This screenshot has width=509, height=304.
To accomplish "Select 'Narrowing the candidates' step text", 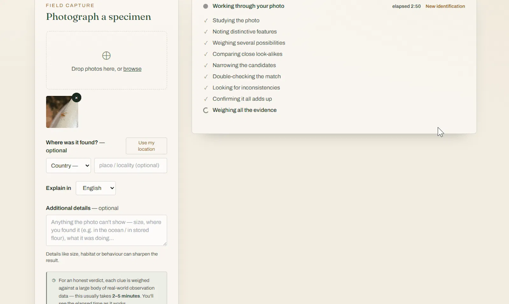I will point(244,65).
